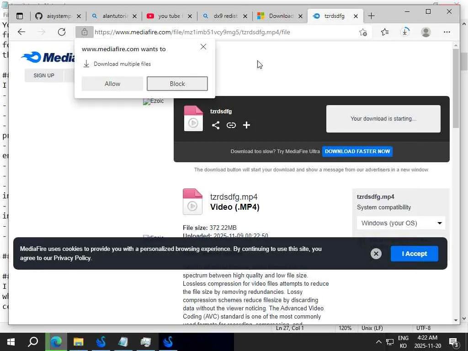Click I Accept cookies button
Viewport: 468px width, 351px height.
414,254
